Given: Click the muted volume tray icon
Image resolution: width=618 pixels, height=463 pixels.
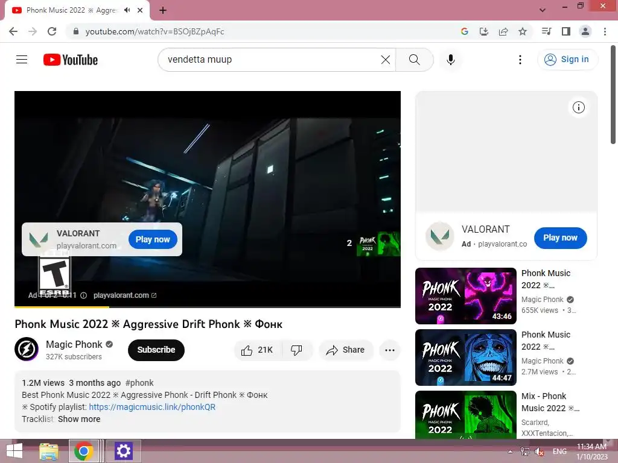Looking at the screenshot, I should click(539, 452).
